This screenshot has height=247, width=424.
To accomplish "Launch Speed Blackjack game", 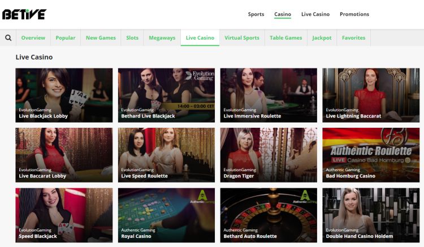I will [64, 215].
